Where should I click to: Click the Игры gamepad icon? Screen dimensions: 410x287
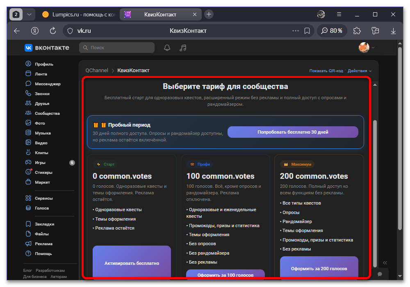28,162
